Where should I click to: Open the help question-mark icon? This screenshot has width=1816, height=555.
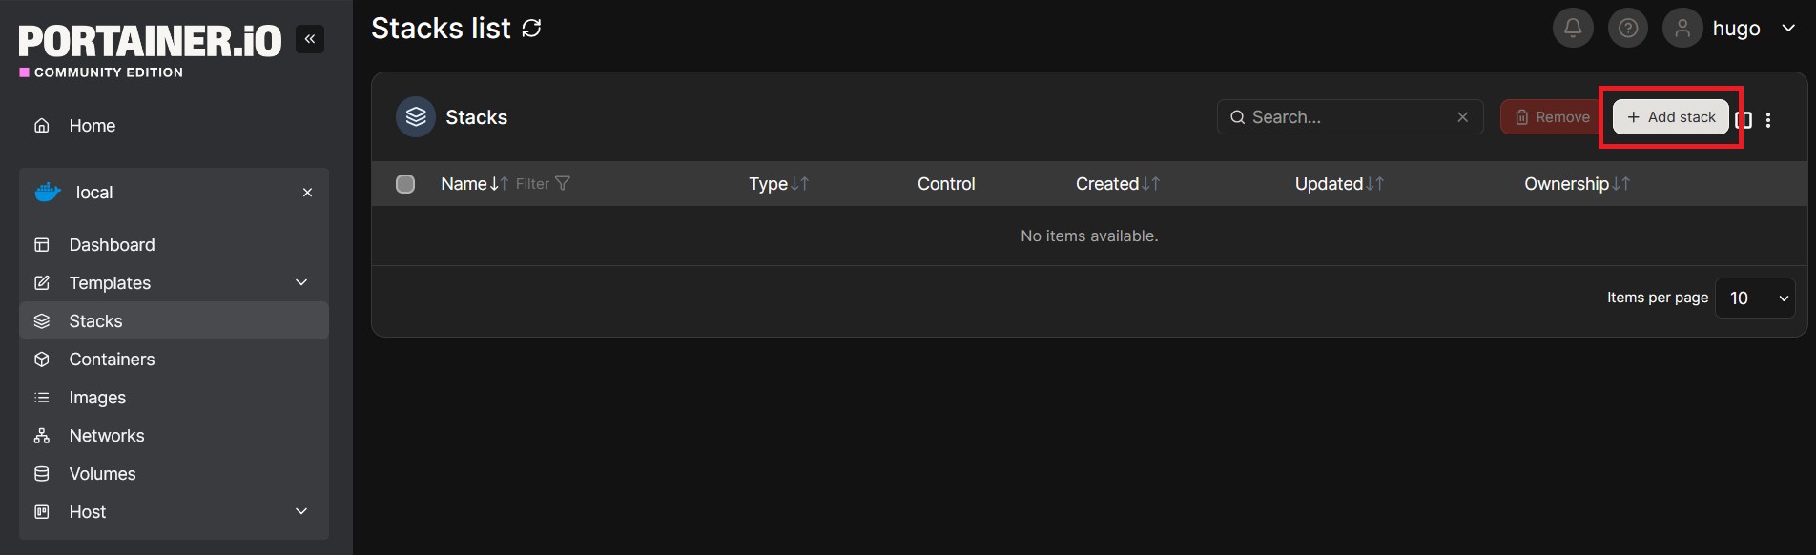tap(1628, 28)
